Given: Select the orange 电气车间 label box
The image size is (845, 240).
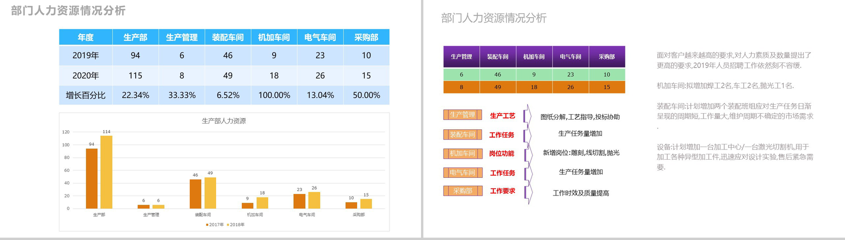Looking at the screenshot, I should (x=462, y=172).
